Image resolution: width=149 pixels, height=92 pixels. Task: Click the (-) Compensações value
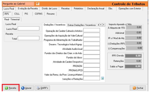(x=134, y=48)
